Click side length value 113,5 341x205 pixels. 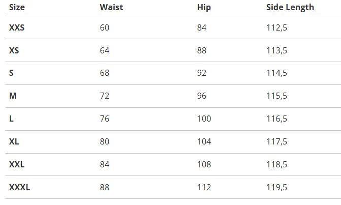[x=277, y=50]
